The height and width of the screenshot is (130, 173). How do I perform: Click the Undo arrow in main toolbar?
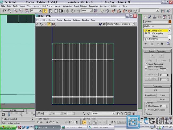4,11
